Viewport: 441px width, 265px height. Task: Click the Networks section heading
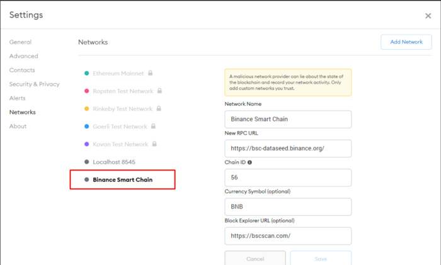click(93, 42)
